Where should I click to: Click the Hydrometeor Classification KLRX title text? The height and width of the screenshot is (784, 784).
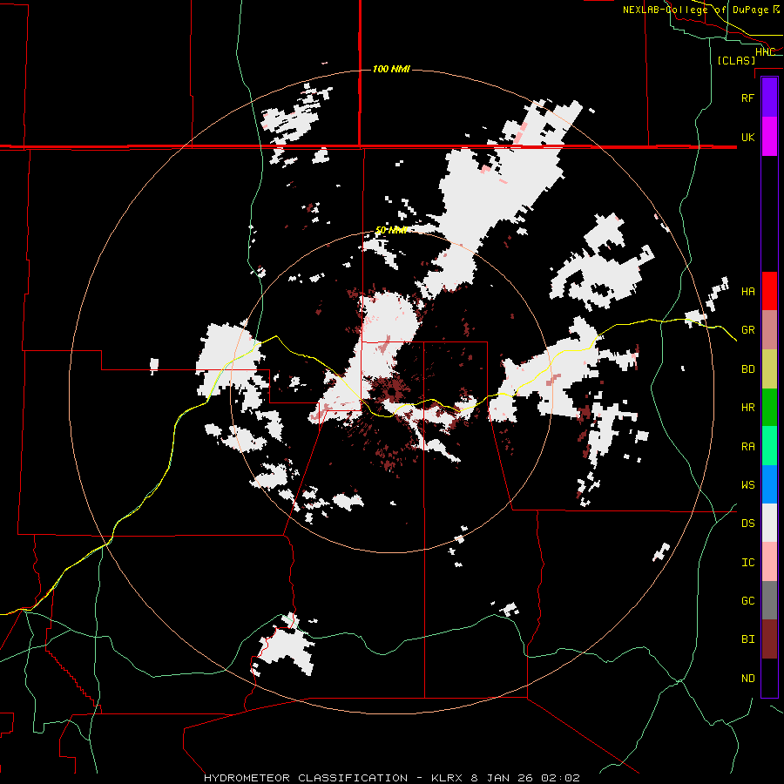(x=391, y=778)
